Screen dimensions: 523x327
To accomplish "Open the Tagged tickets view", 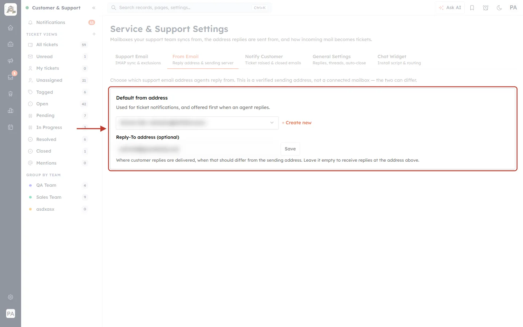I will pos(57,92).
